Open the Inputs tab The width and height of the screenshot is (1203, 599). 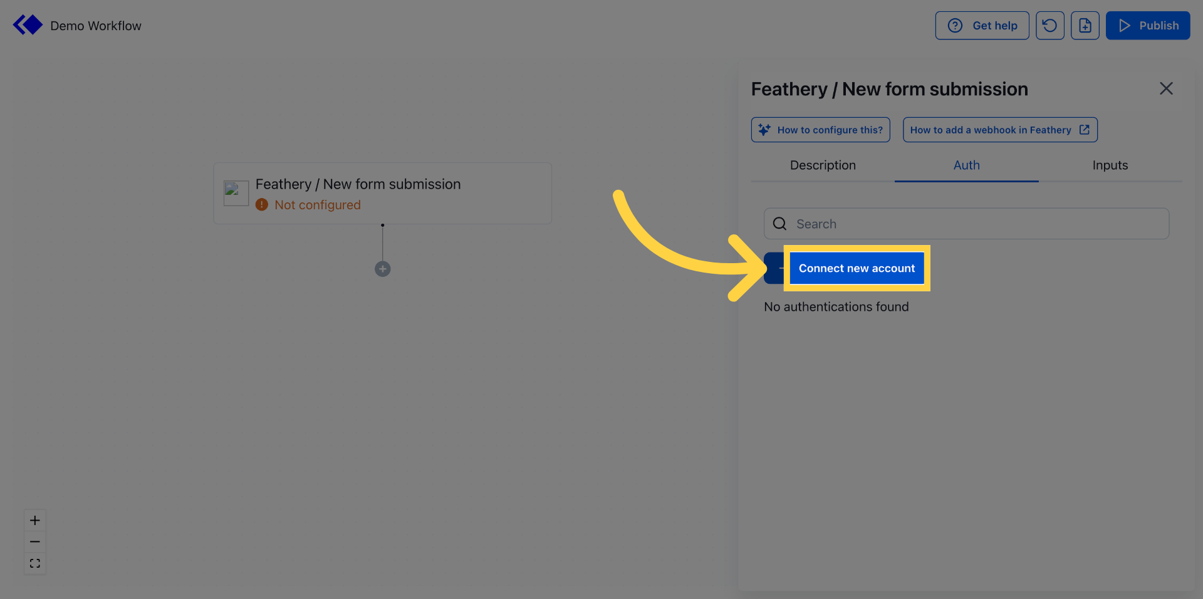[x=1110, y=165]
